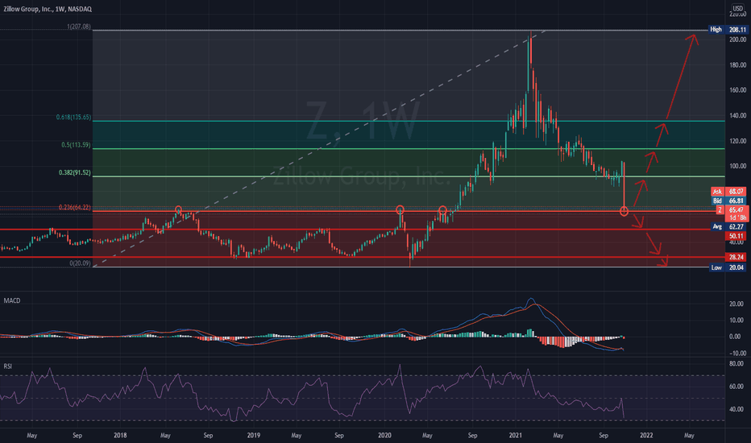This screenshot has width=751, height=443.
Task: Click the 2021 label on time axis
Action: coord(516,435)
